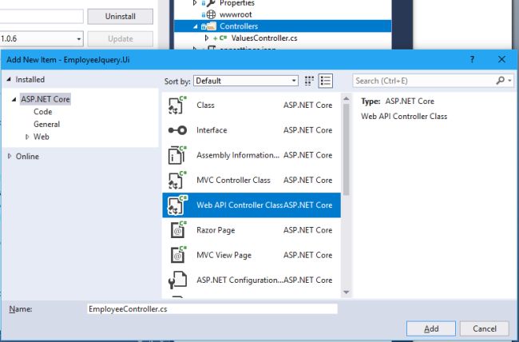Viewport: 519px width, 342px height.
Task: Open the dialog help question mark
Action: click(x=472, y=60)
